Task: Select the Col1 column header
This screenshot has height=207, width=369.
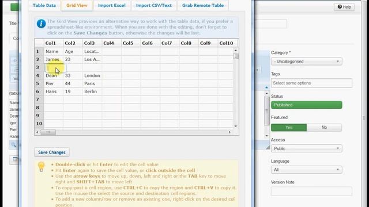Action: click(54, 43)
